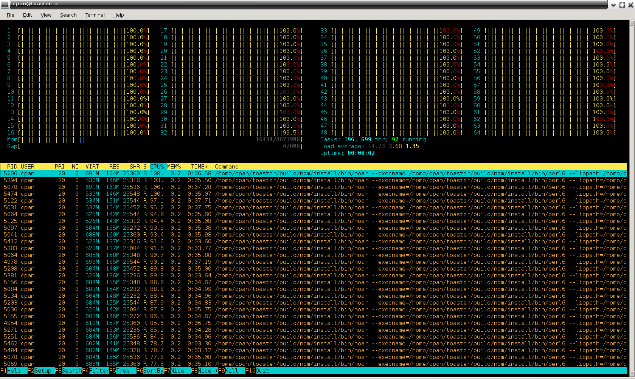
Task: Toggle F5 Tree view
Action: (123, 371)
